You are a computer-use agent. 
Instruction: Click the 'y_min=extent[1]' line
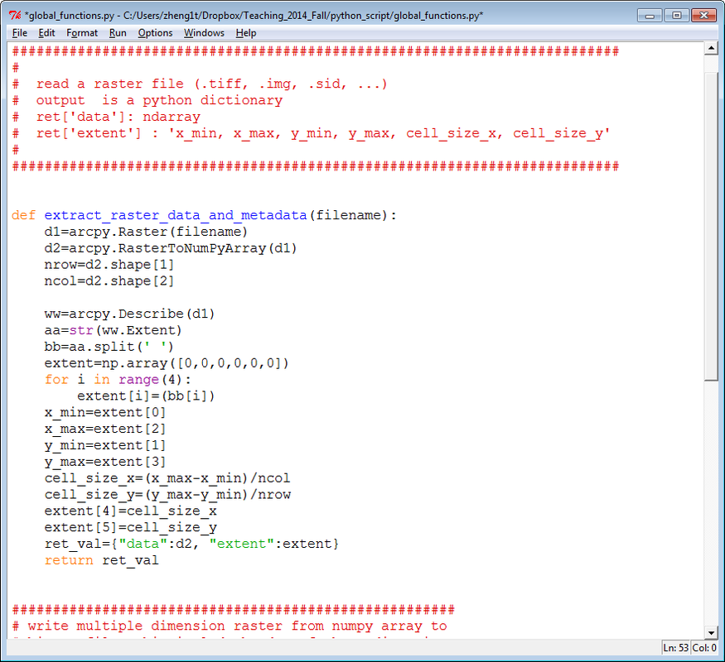105,445
